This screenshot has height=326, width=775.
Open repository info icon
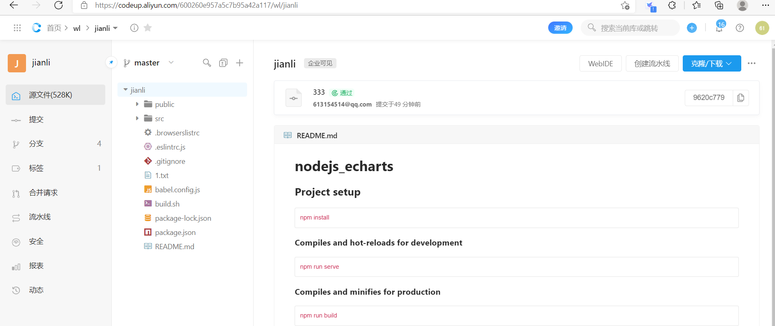click(134, 28)
